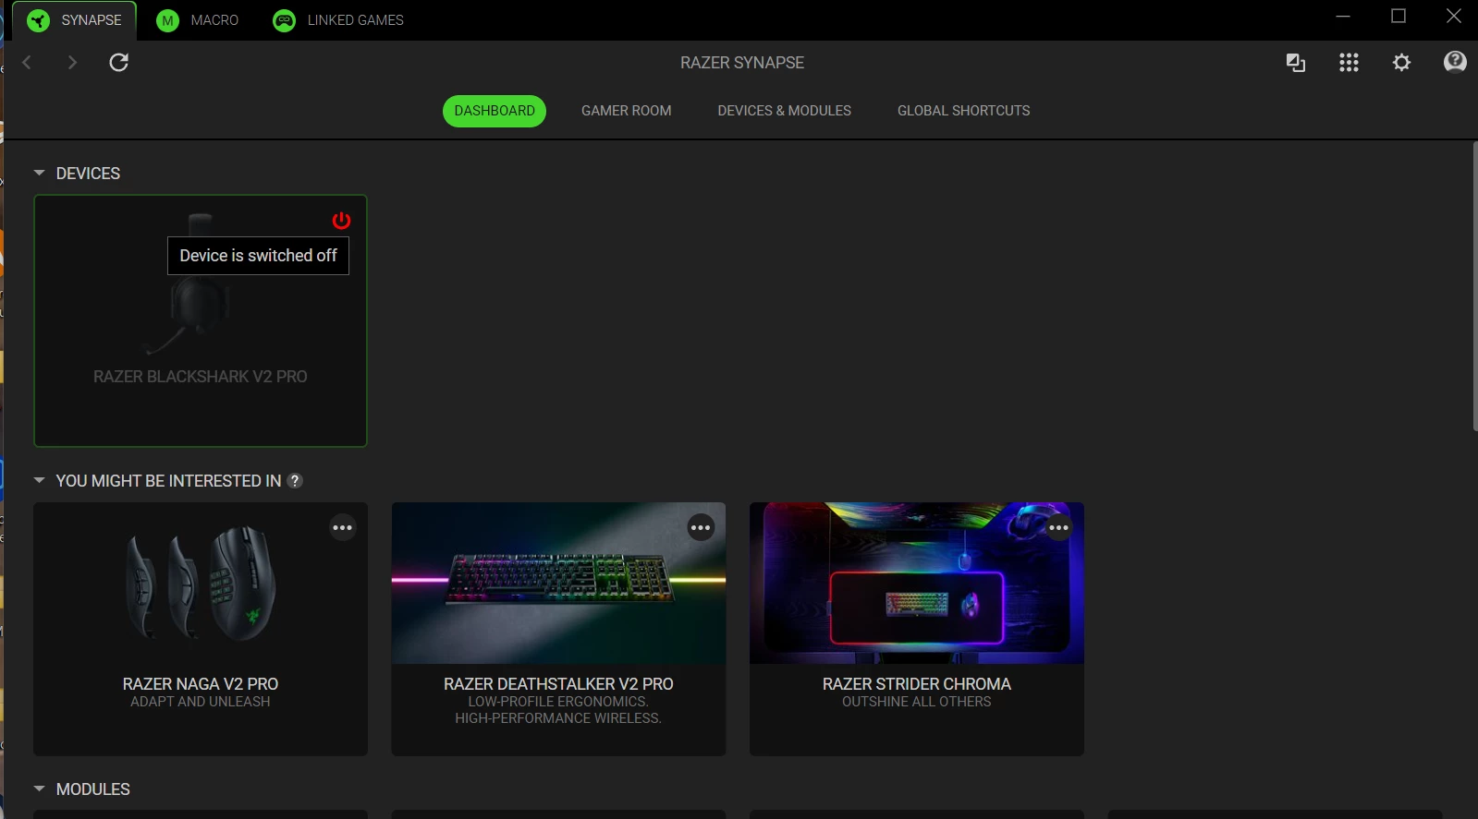1478x819 pixels.
Task: Click the Adapt and Unleash tagline
Action: tap(201, 702)
